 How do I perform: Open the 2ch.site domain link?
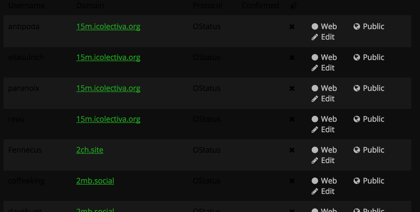(90, 150)
